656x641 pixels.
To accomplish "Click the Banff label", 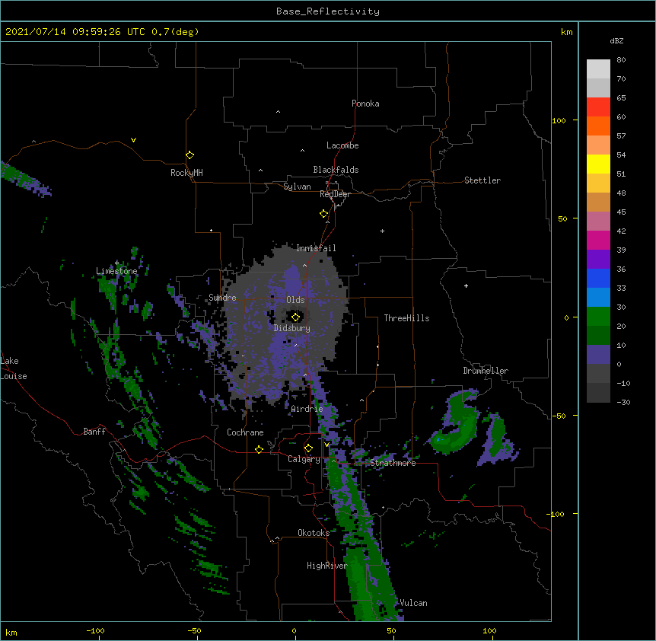I will pyautogui.click(x=94, y=432).
